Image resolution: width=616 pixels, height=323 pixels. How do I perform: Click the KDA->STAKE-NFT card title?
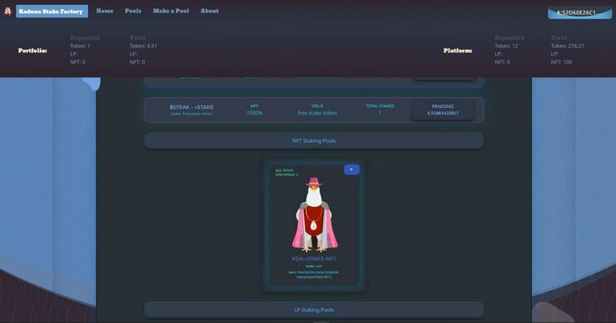coord(314,259)
